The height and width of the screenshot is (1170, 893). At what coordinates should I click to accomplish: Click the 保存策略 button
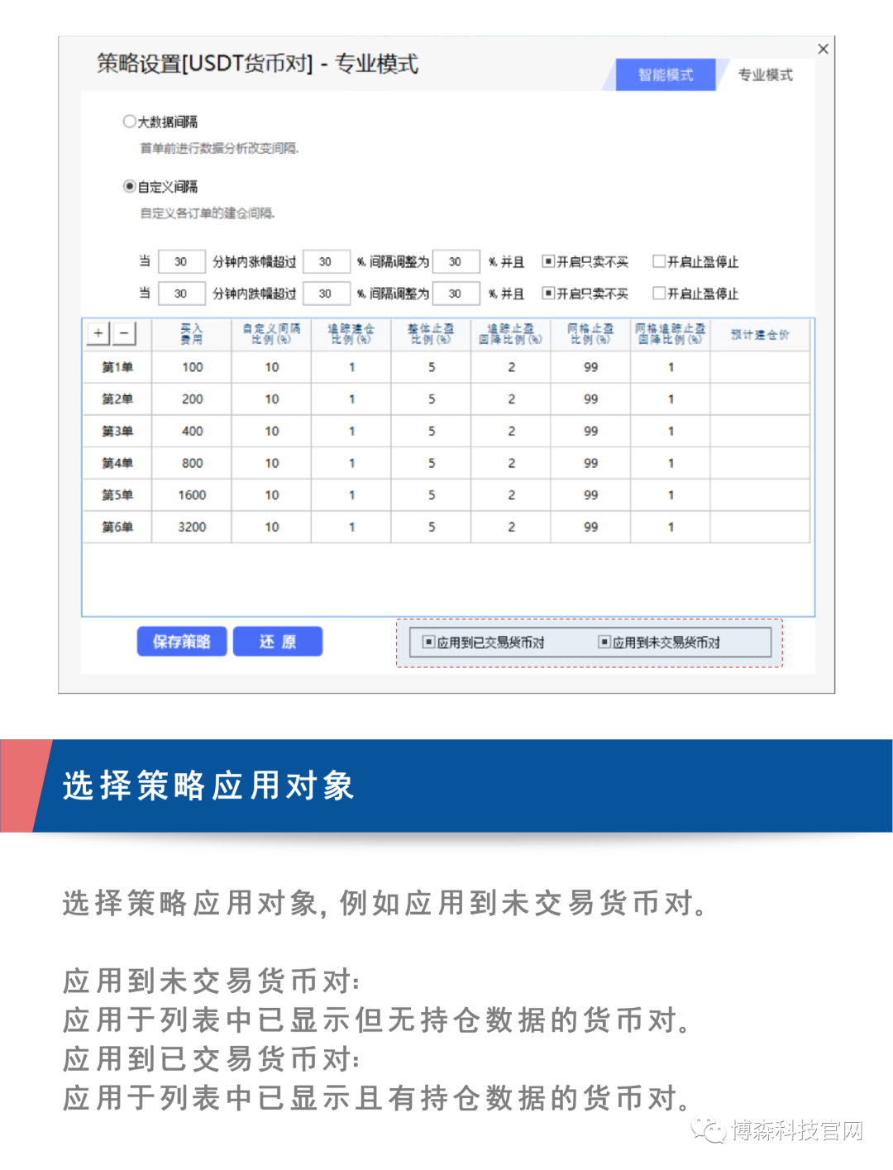click(182, 642)
